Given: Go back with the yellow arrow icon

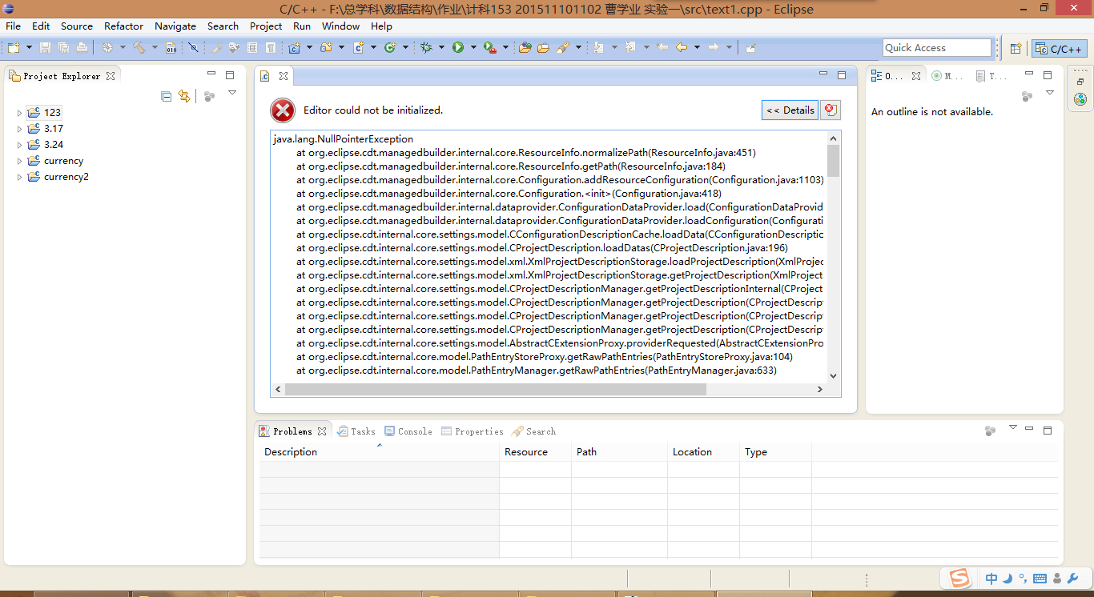Looking at the screenshot, I should (x=682, y=48).
